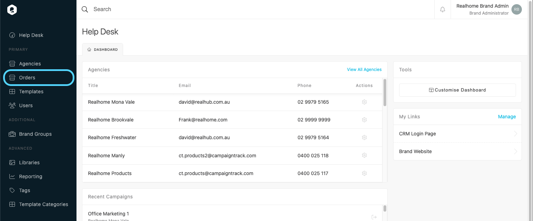Expand CRM Login Page link chevron
533x221 pixels.
pos(516,134)
